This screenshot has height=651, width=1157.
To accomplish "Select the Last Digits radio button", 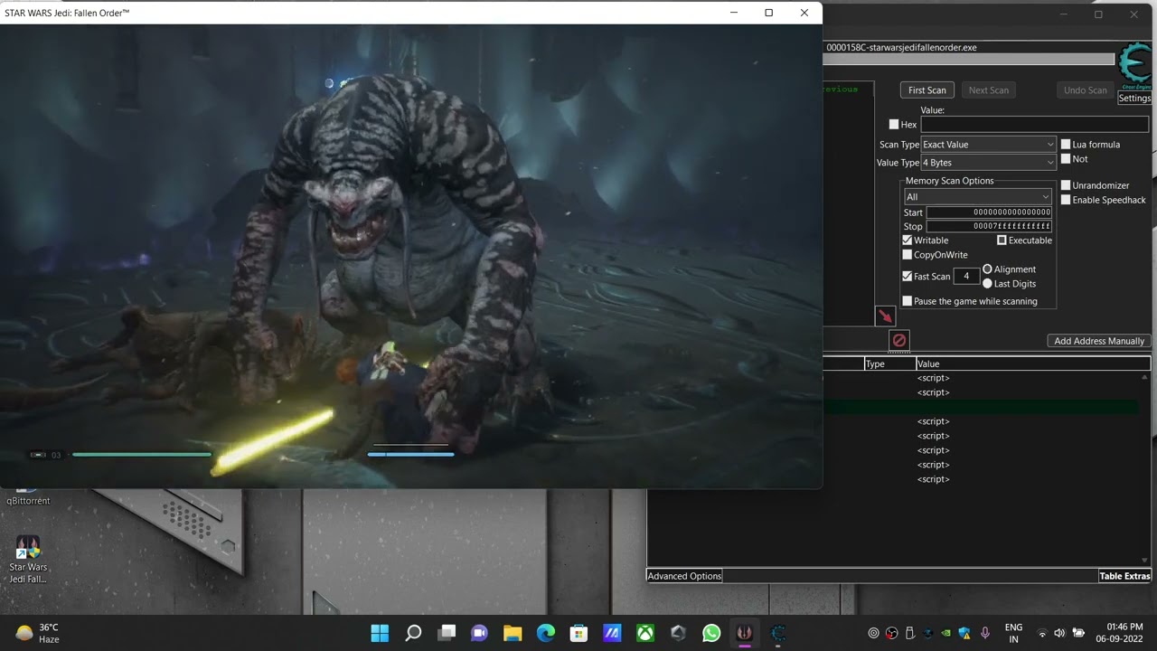I will coord(987,284).
